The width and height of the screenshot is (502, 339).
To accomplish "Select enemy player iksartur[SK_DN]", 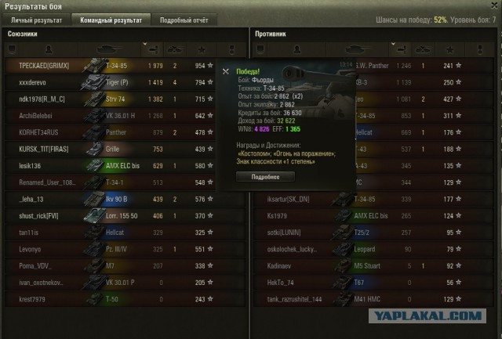I will (289, 200).
